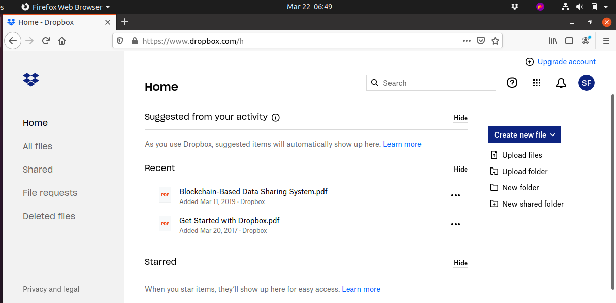Hide the Recent section
This screenshot has width=616, height=303.
(461, 169)
